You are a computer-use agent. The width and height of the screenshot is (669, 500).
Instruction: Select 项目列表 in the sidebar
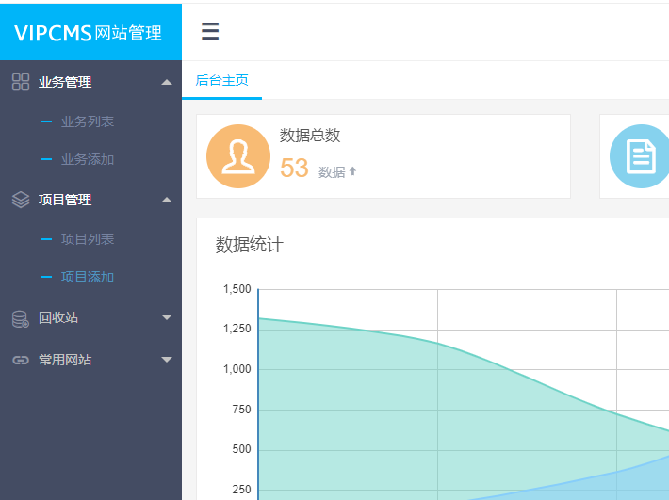point(88,239)
